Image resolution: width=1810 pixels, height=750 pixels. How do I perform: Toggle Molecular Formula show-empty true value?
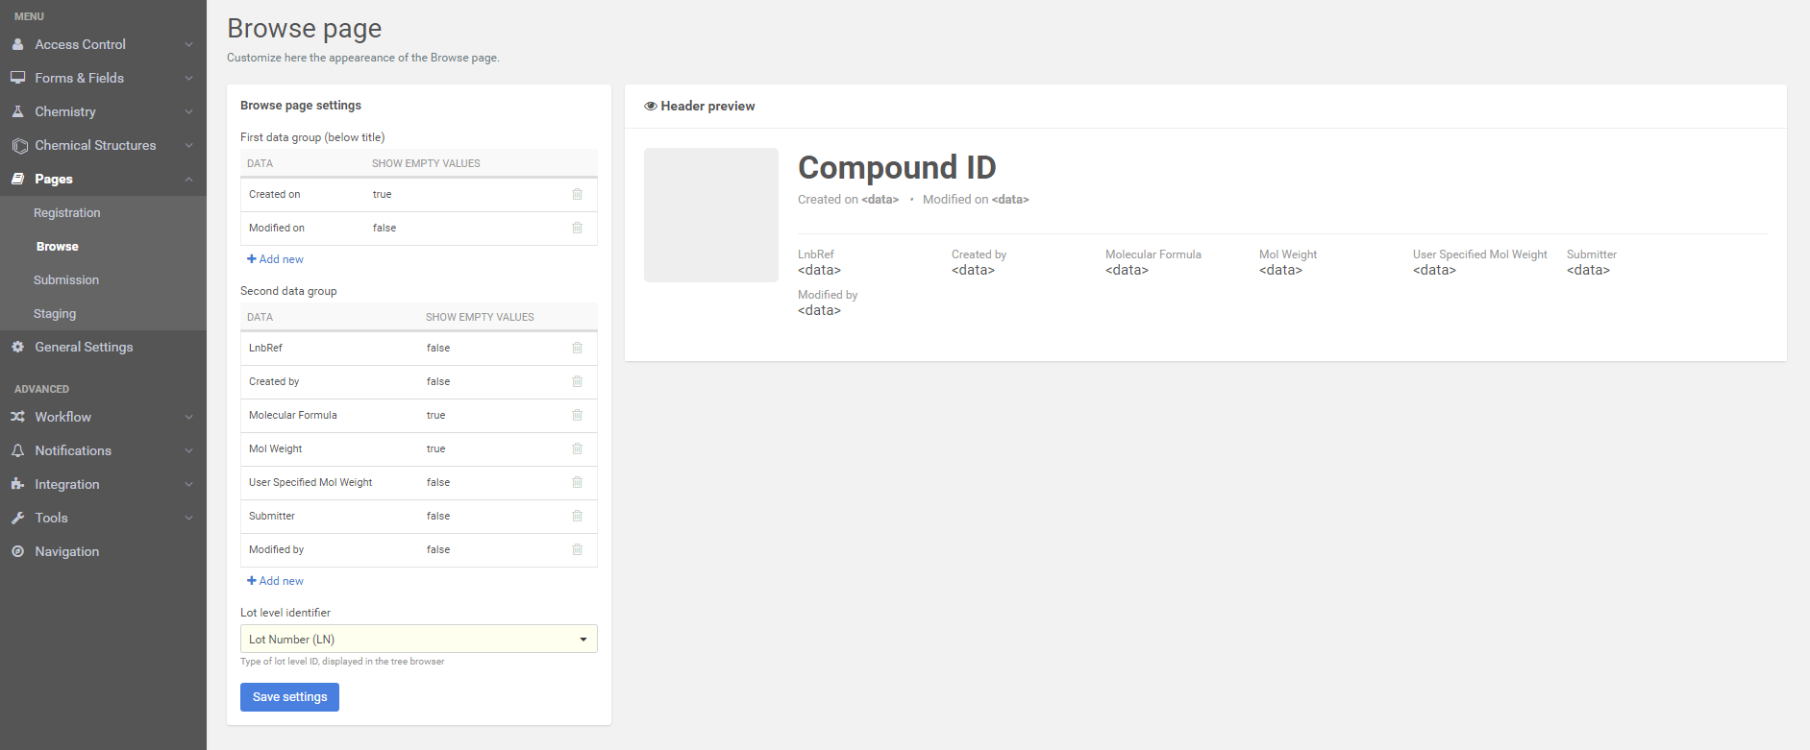point(435,415)
